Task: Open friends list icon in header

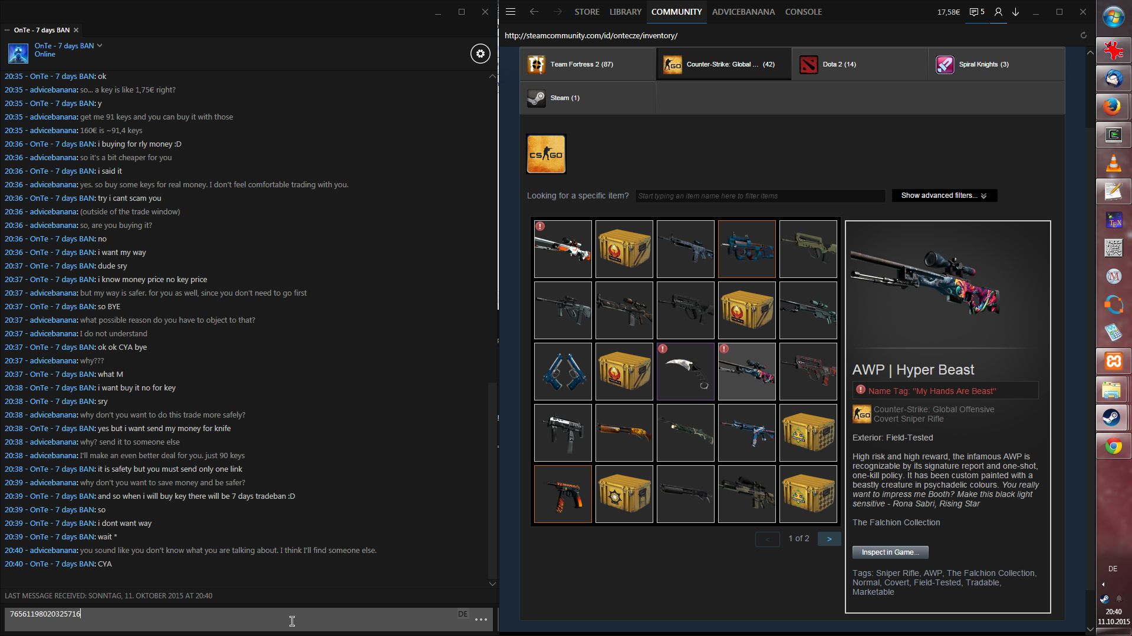Action: (x=998, y=12)
